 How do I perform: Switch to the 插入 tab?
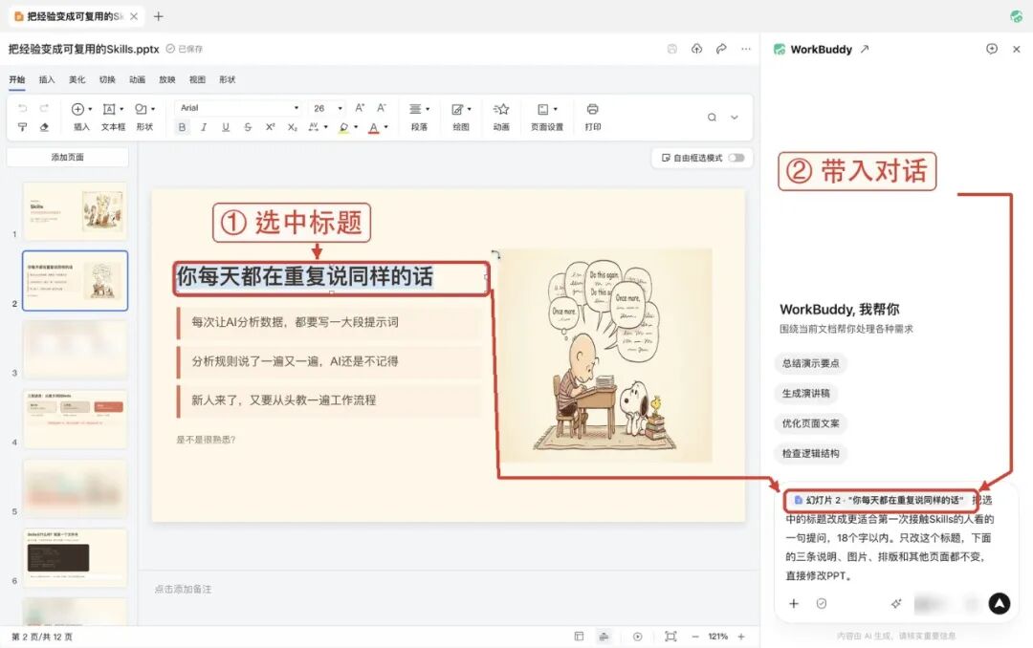pos(47,79)
